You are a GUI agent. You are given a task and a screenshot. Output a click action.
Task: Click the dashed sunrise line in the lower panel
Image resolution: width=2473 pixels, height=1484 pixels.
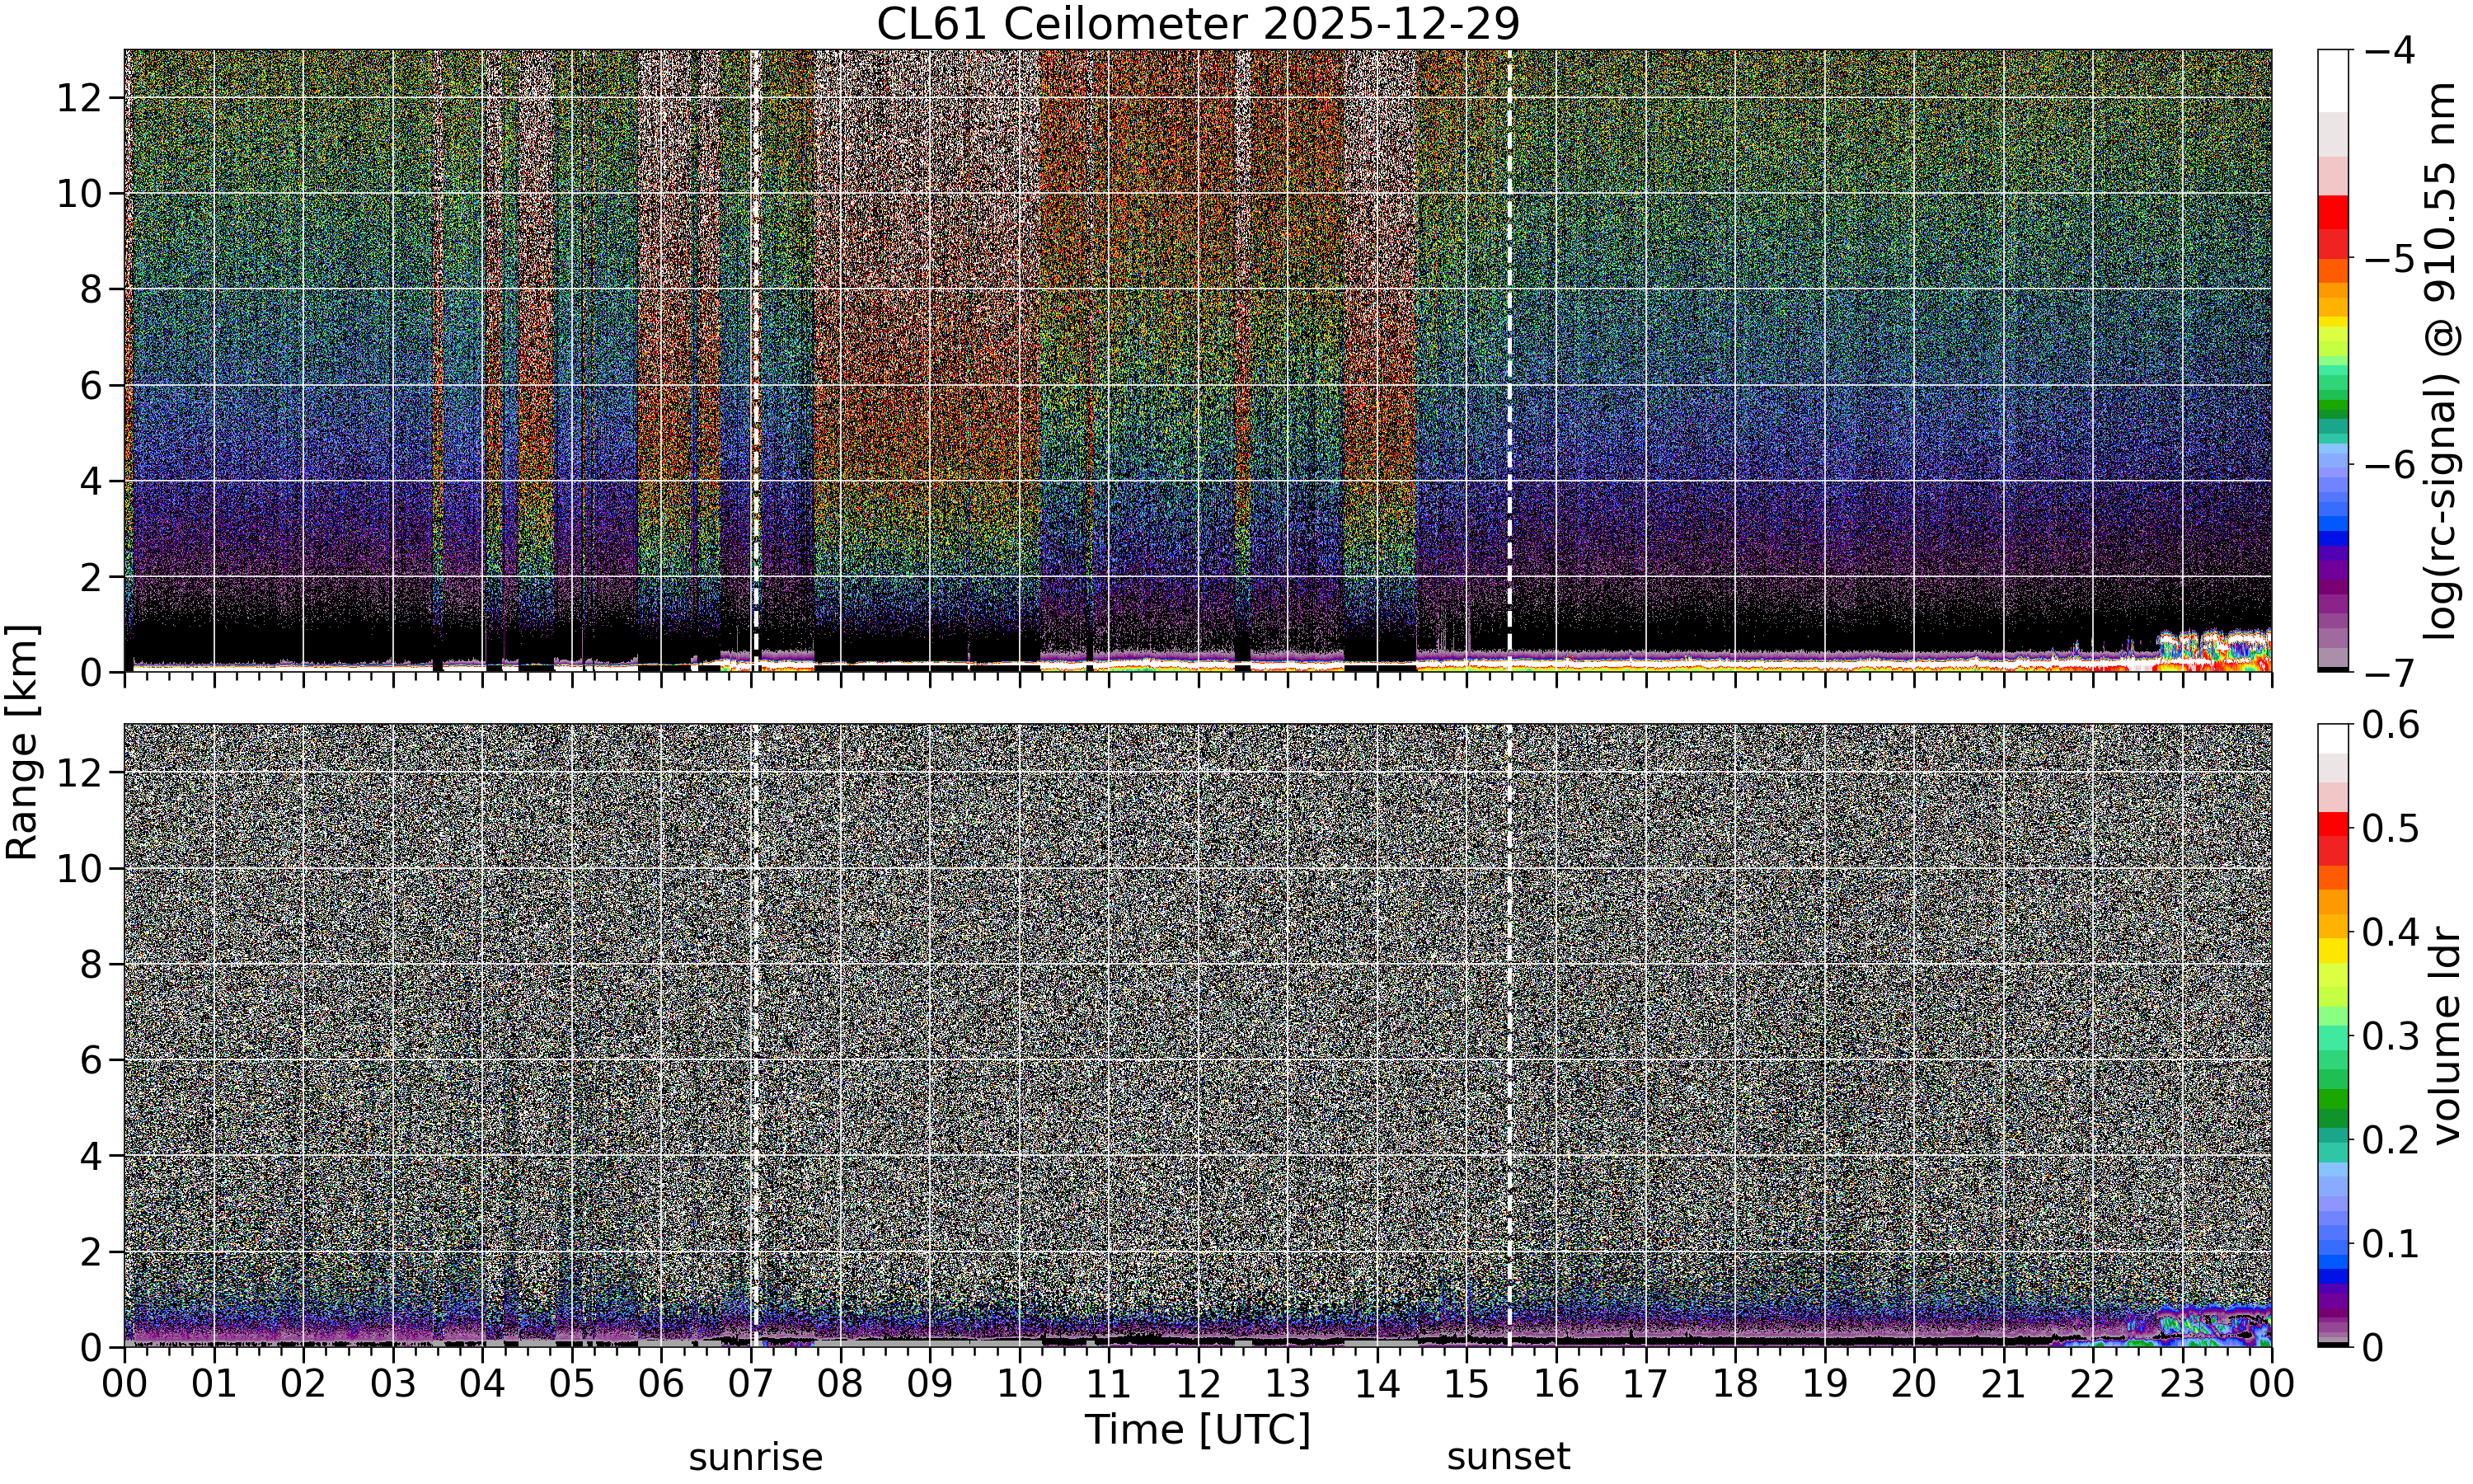756,1035
